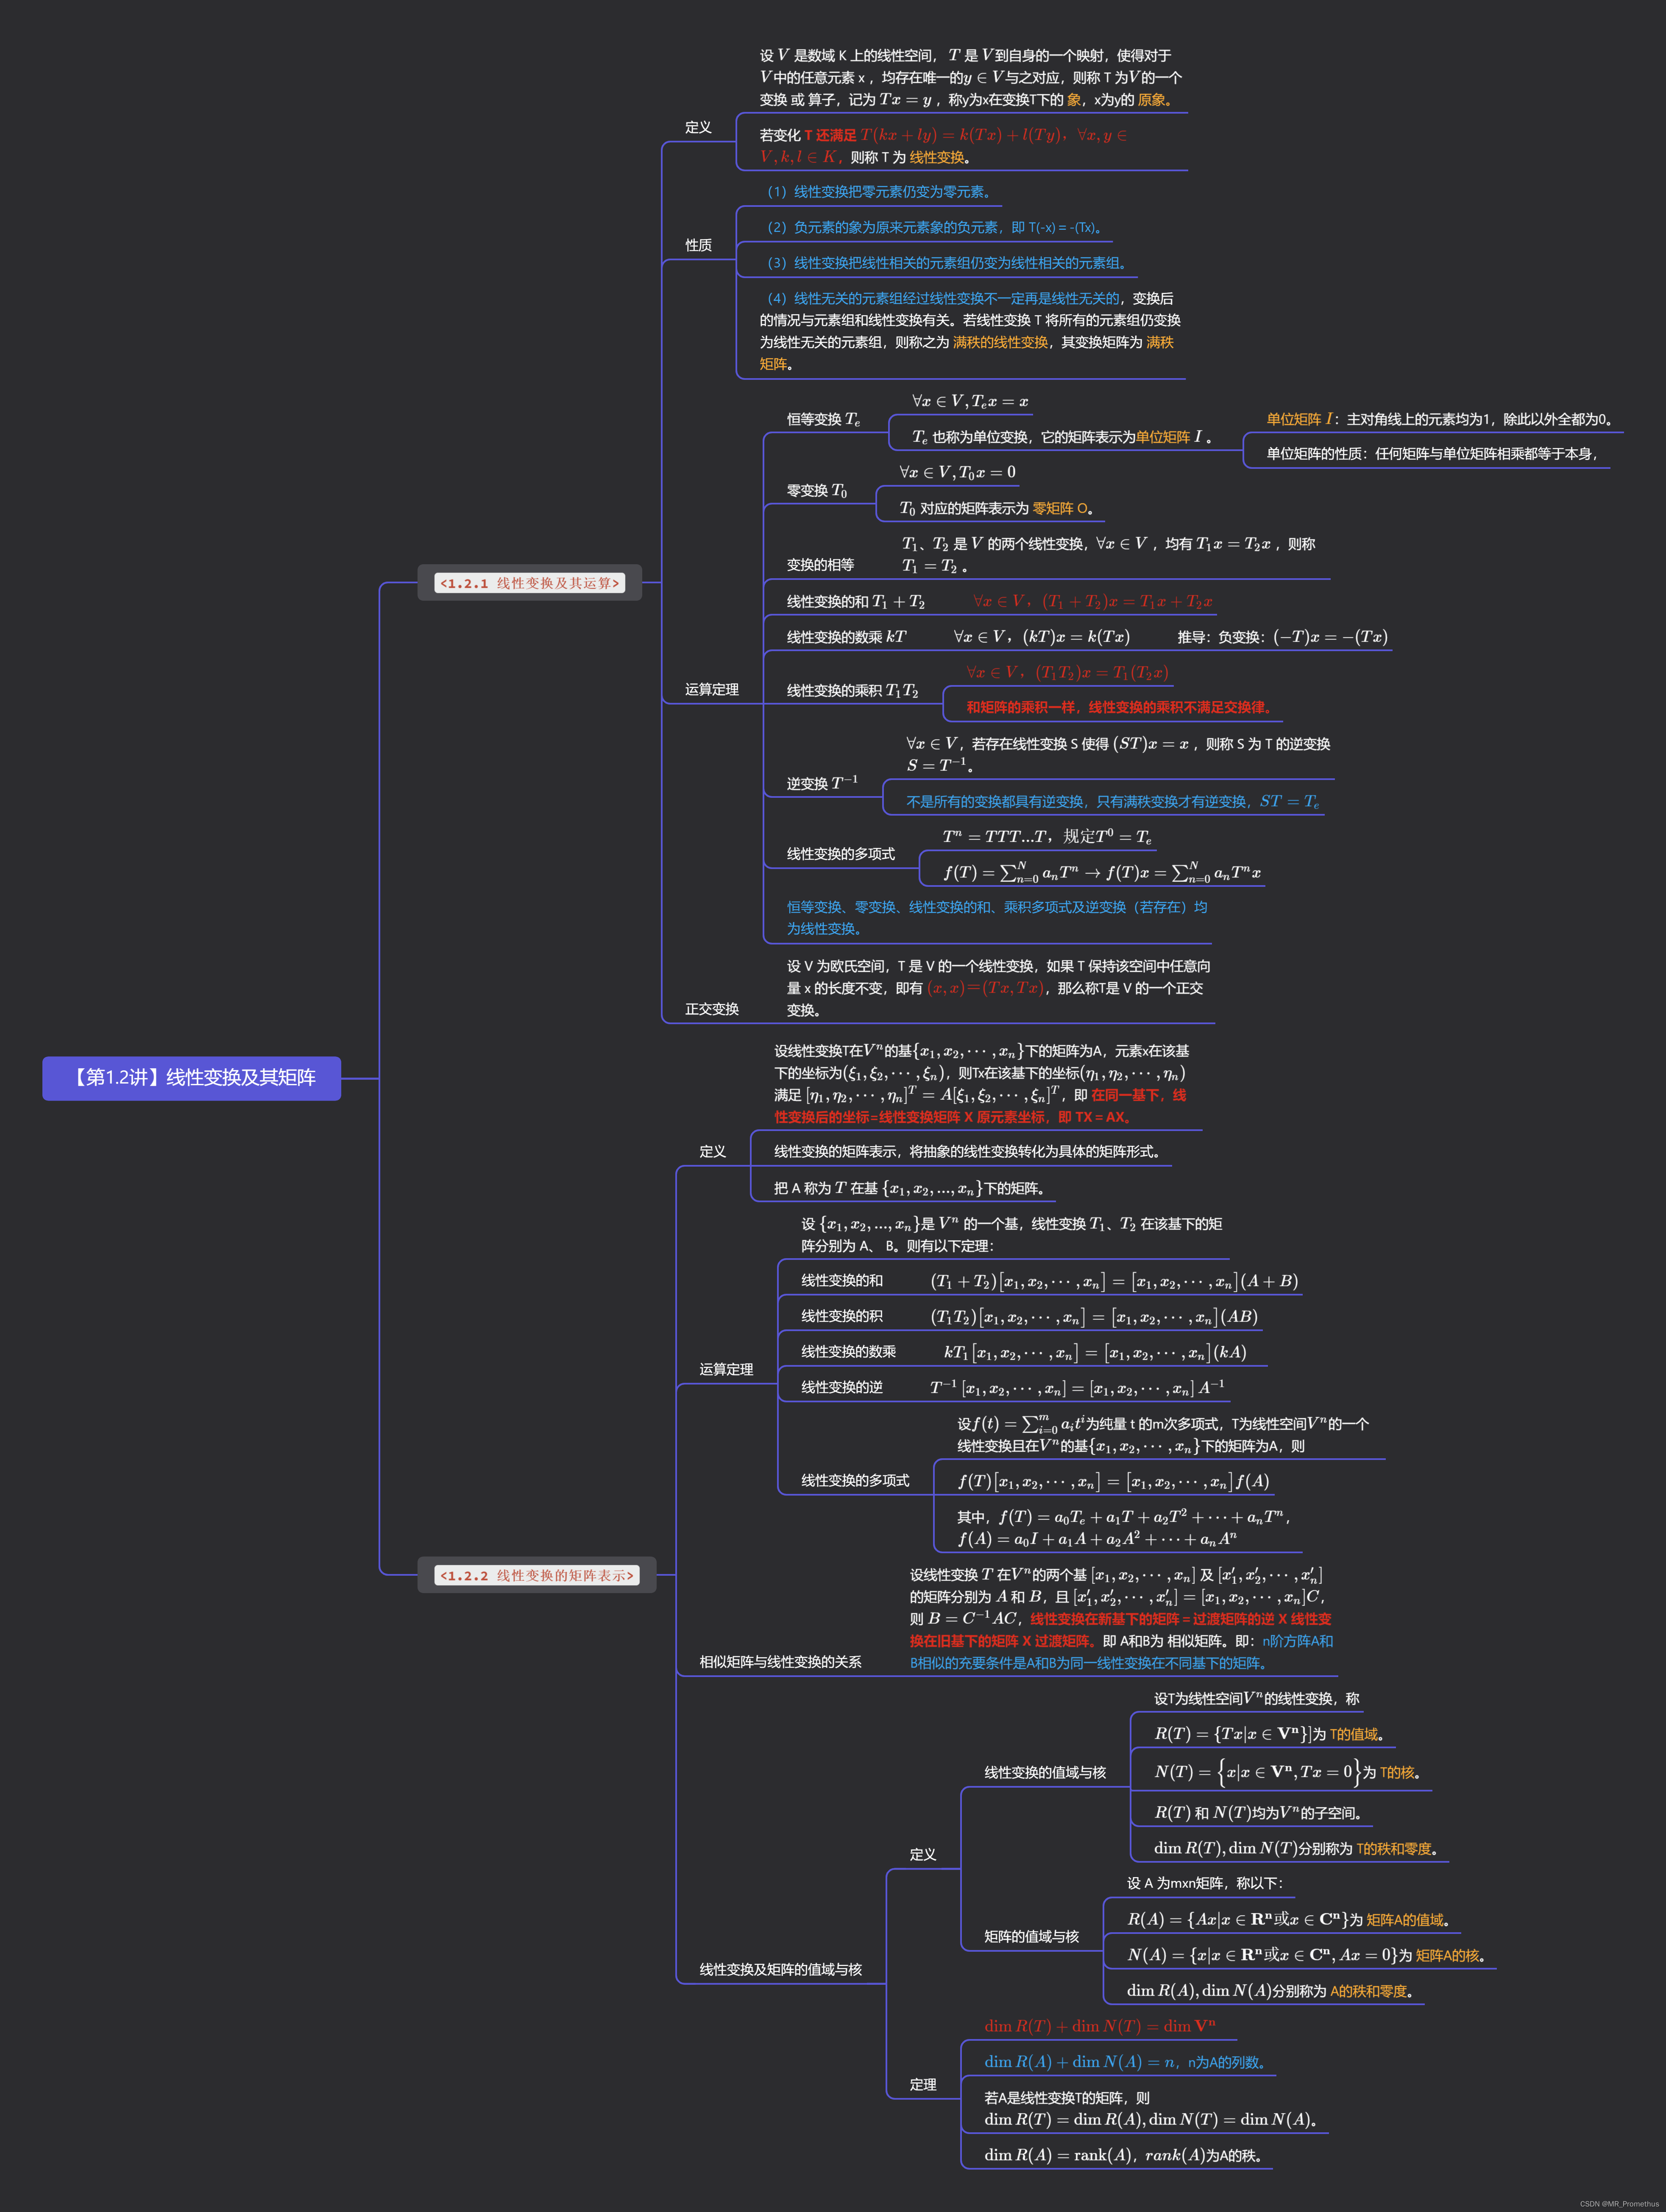Click 定义 node under 1.2.1 branch
Screen dimensions: 1666x2212
tap(698, 127)
